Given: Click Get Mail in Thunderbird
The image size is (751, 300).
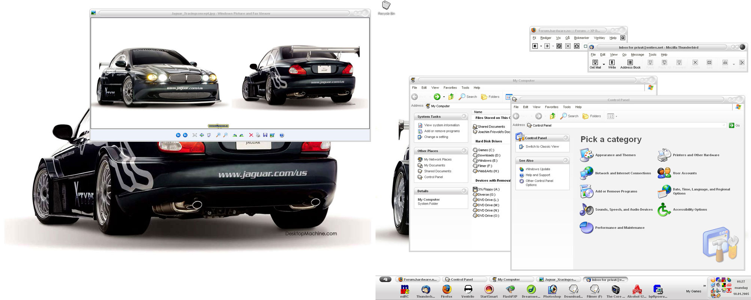Looking at the screenshot, I should tap(595, 64).
